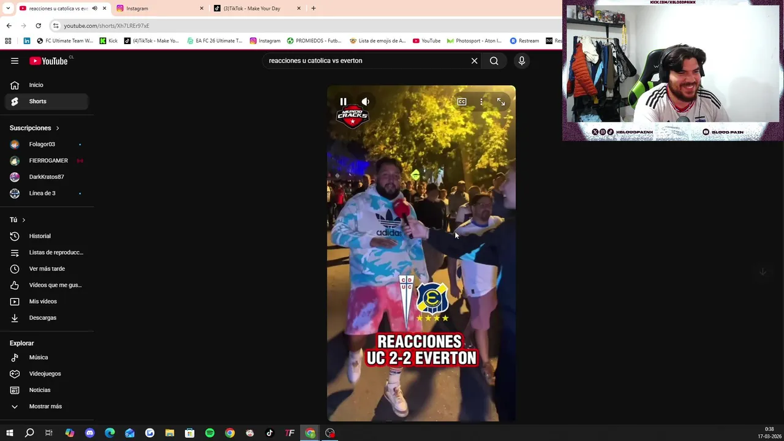
Task: Open the YouTube bookmark
Action: [426, 41]
